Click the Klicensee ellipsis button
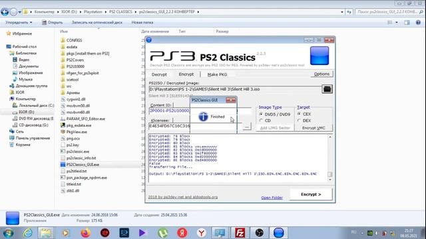 pos(247,126)
